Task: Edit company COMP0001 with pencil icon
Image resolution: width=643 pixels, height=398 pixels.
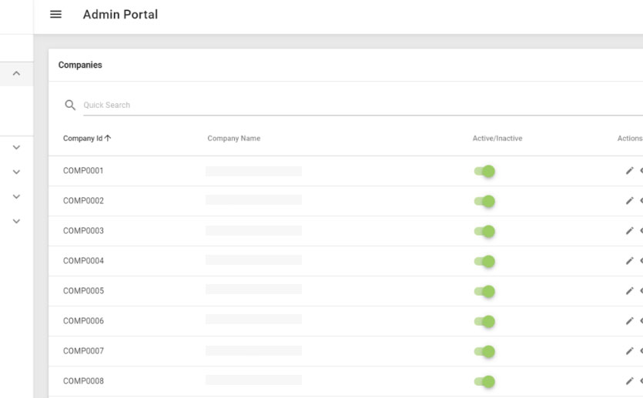Action: [629, 171]
